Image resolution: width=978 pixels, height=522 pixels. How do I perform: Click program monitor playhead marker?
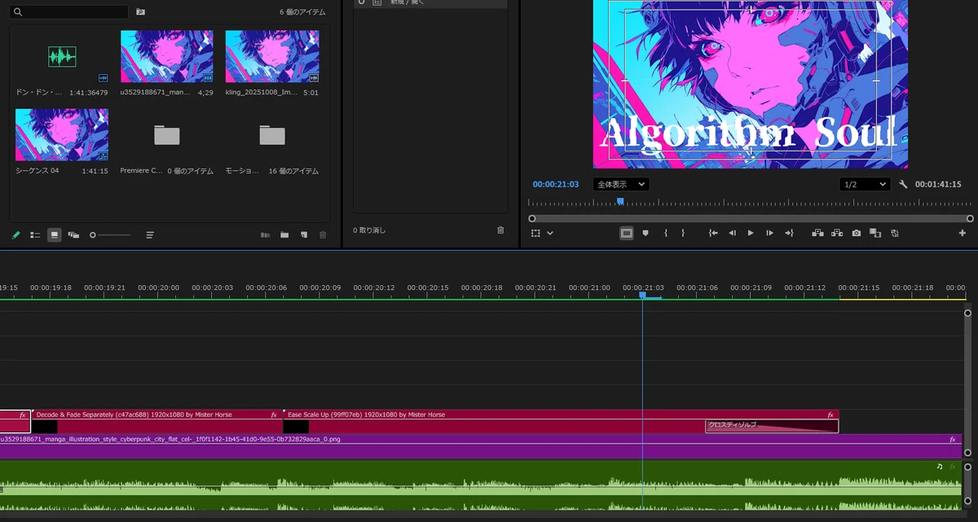tap(620, 201)
